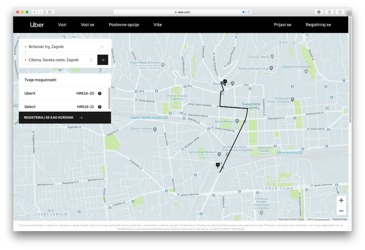Click the Uber logo
Image resolution: width=365 pixels, height=250 pixels.
coord(37,25)
